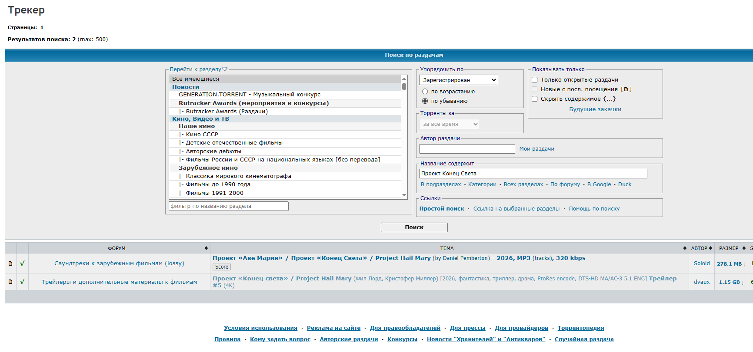Screen dimensions: 753x352
Task: Click the download arrow beside 278.1 MB
Action: 745,264
